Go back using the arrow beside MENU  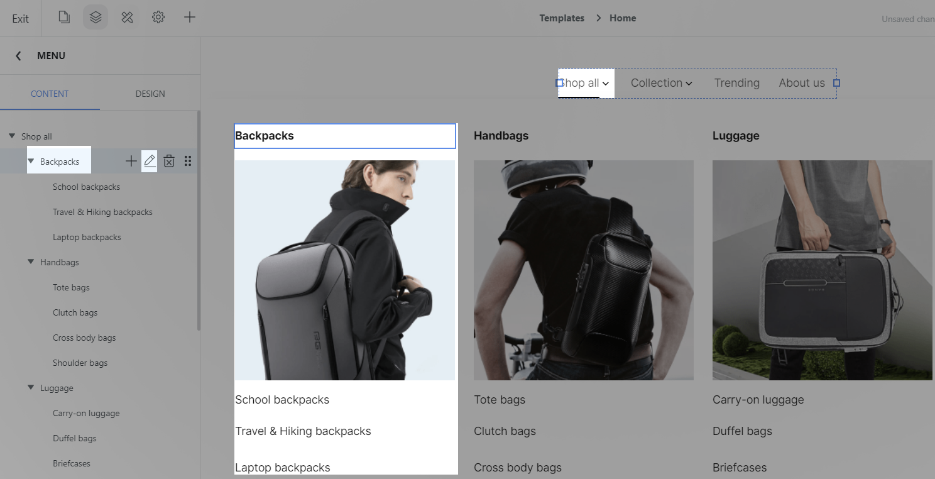tap(18, 56)
